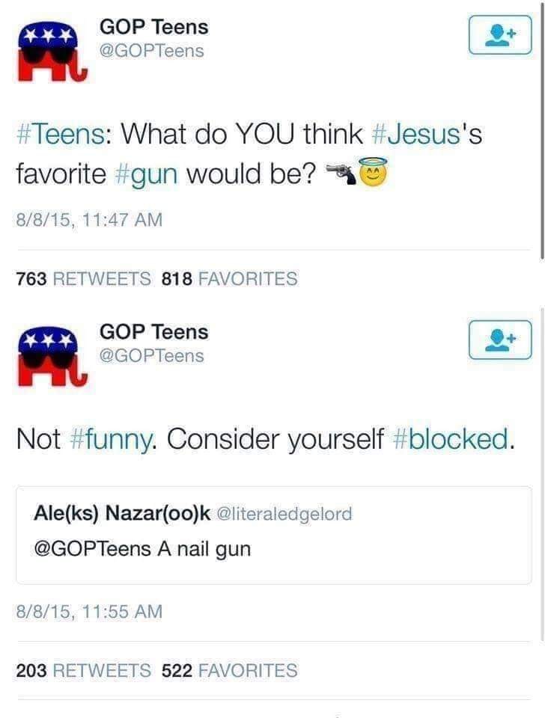This screenshot has height=718, width=545.
Task: Open the #blocked hashtag
Action: click(451, 439)
